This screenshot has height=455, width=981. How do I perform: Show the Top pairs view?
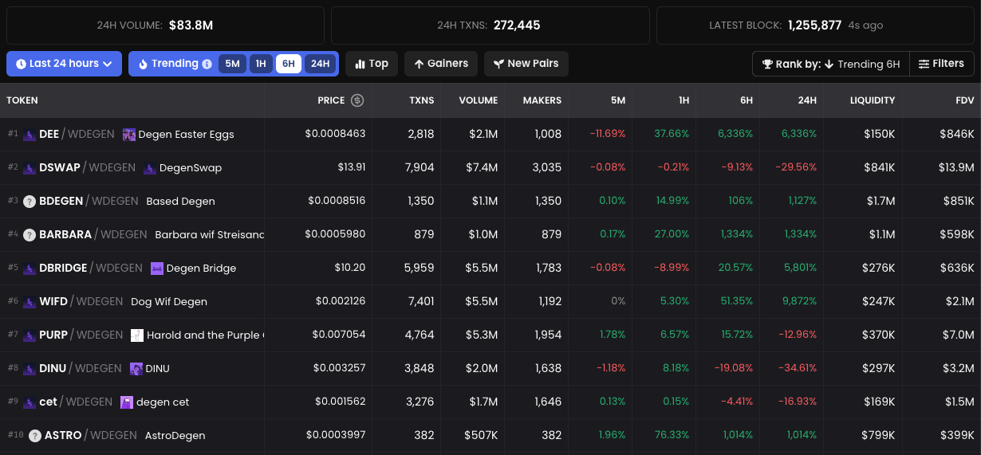tap(372, 64)
